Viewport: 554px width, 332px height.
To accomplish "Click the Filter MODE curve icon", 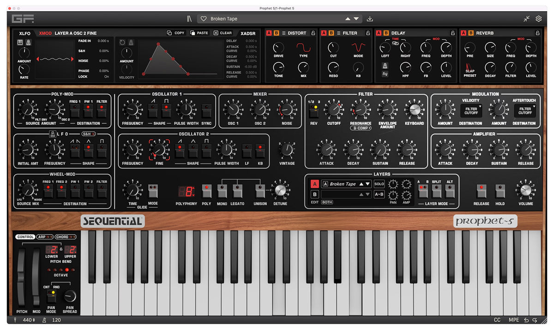I will click(x=358, y=47).
